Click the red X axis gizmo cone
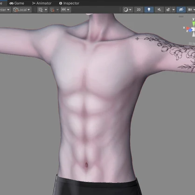Viewport: 195px width, 195px height. click(x=188, y=28)
